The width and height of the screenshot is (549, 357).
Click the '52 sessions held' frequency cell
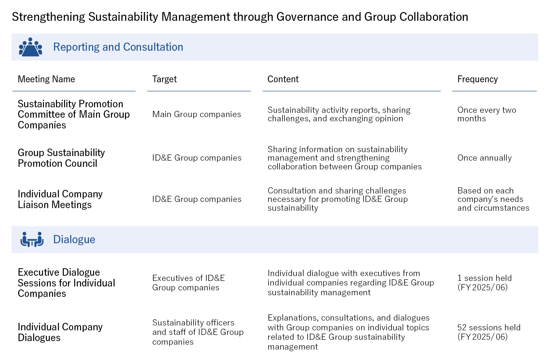489,332
